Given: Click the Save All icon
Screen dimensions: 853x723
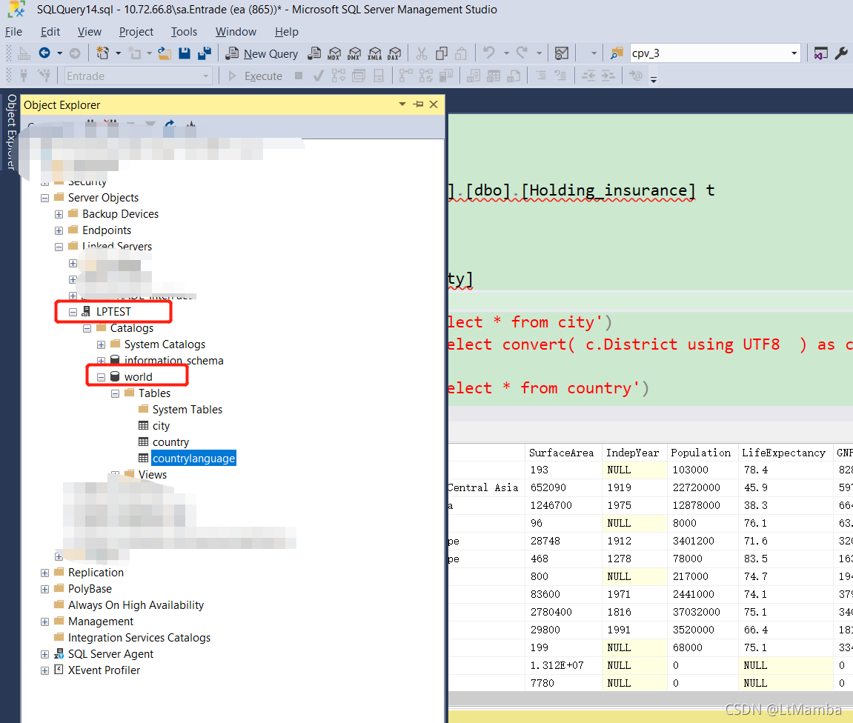Looking at the screenshot, I should 205,53.
